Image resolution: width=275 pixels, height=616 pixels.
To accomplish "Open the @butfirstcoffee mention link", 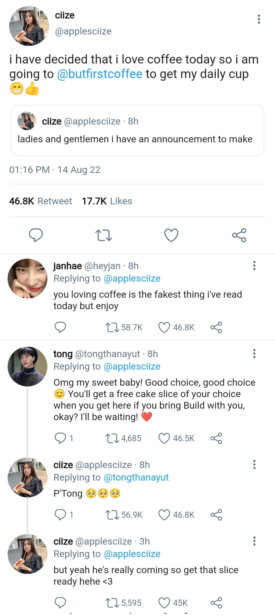I will click(x=99, y=74).
